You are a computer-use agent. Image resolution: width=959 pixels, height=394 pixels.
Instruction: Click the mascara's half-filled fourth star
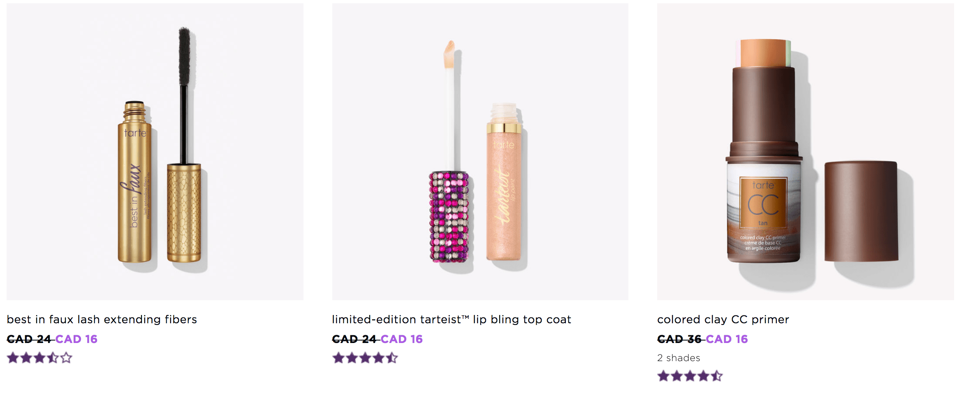(x=53, y=358)
